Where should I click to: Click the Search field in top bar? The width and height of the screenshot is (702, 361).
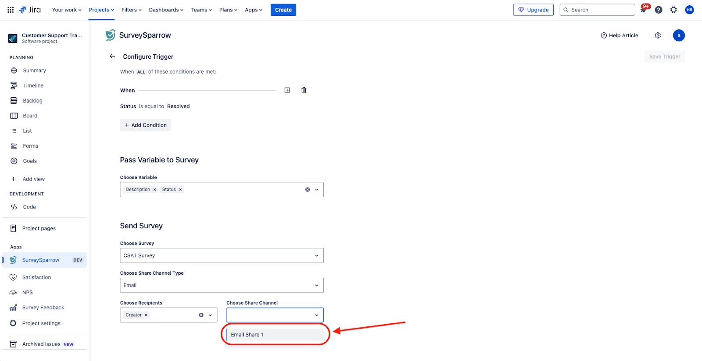click(597, 10)
